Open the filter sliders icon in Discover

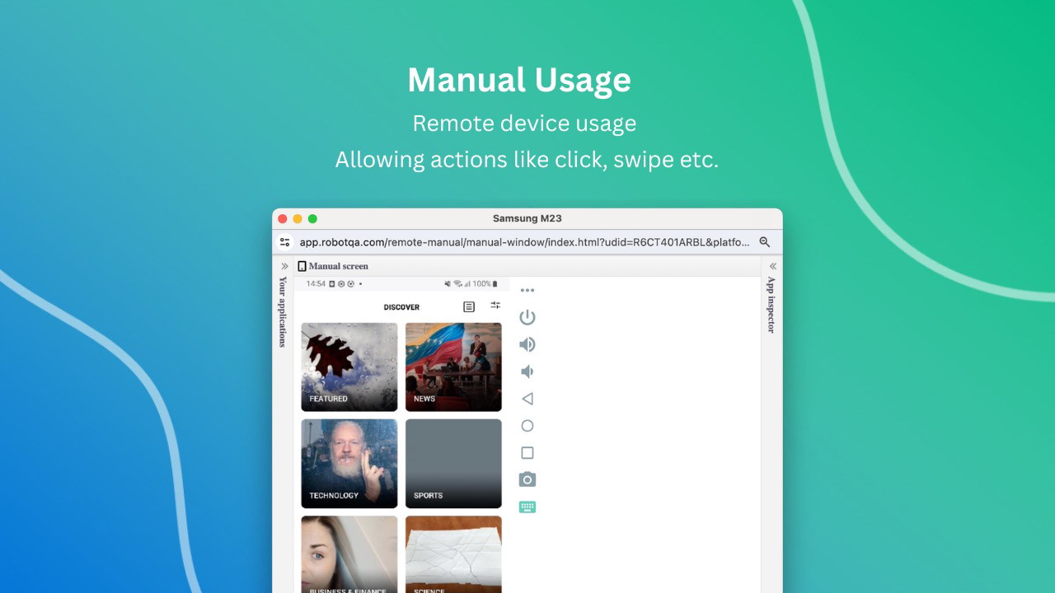tap(495, 306)
